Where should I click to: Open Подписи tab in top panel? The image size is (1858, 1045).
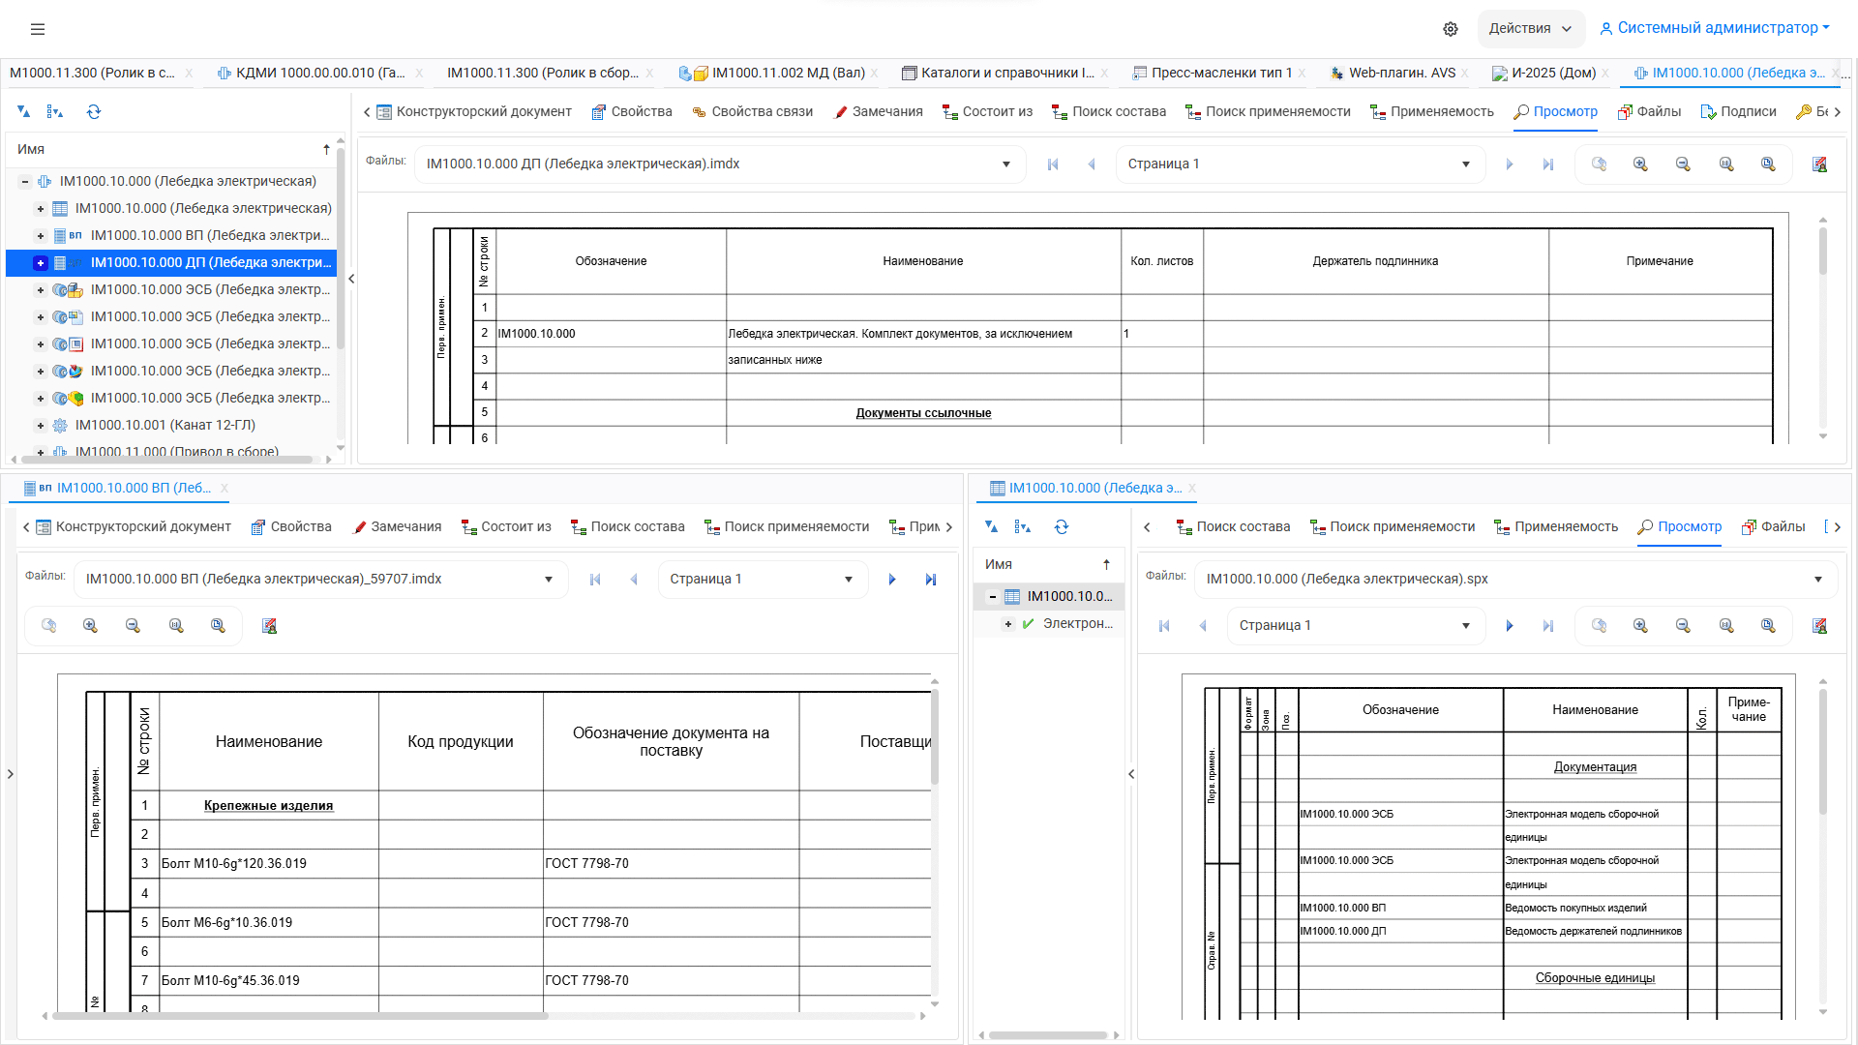point(1739,112)
